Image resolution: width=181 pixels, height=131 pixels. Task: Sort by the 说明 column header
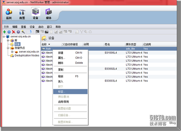pyautogui.click(x=94, y=44)
